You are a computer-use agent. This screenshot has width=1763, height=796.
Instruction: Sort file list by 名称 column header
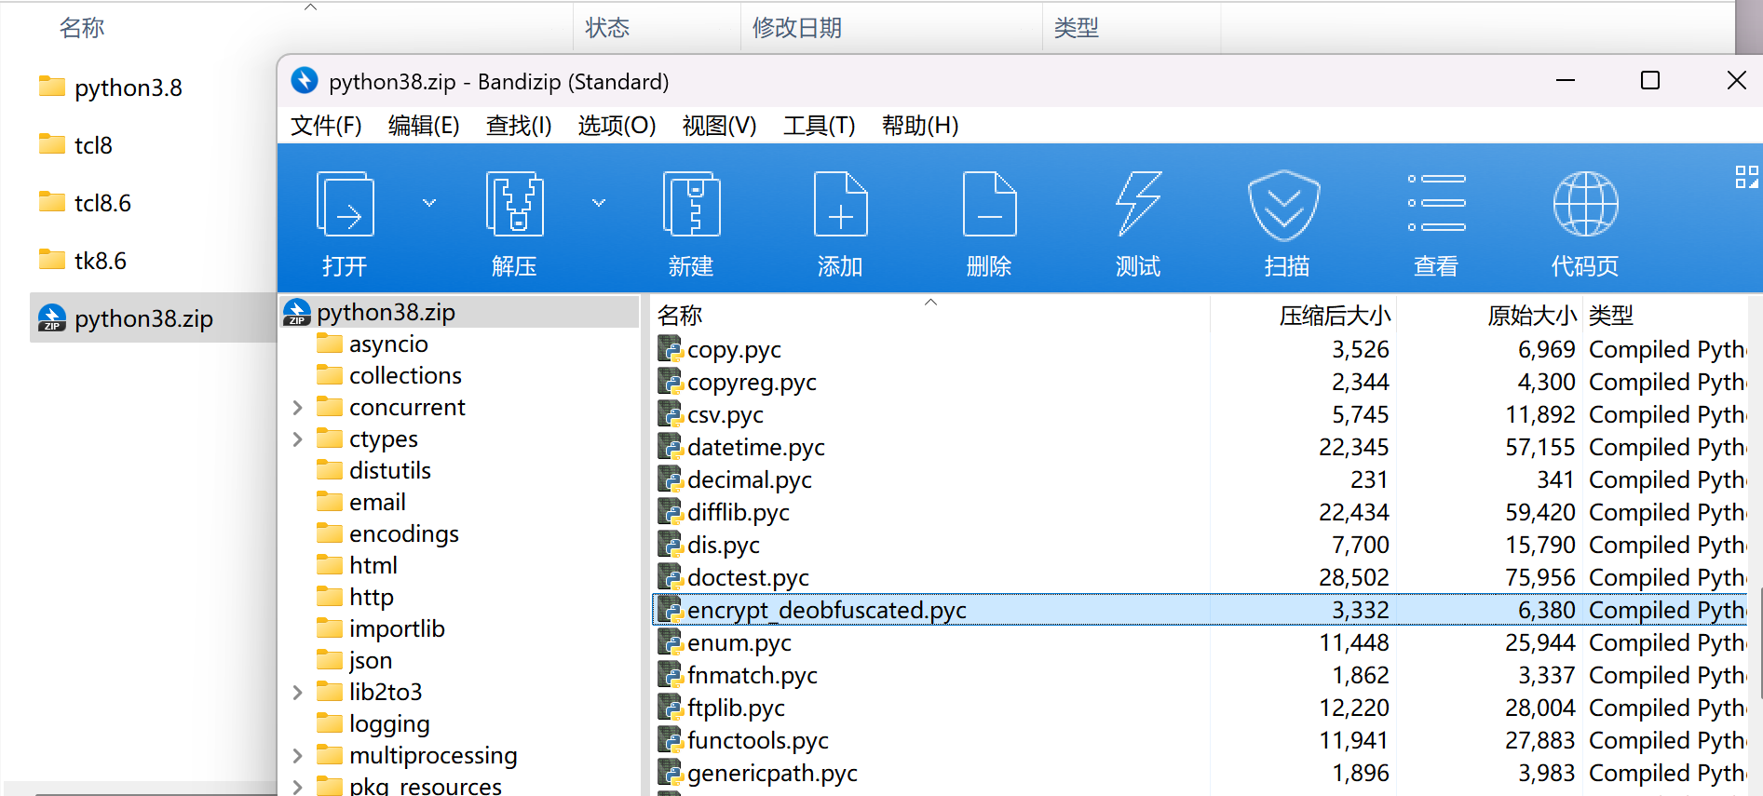[x=930, y=316]
